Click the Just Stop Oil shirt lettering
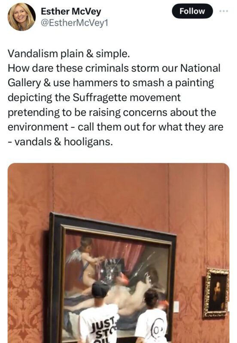 103,331
